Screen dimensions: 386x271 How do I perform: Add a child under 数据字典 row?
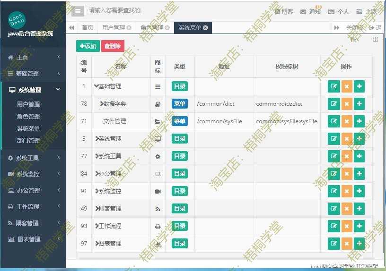point(359,104)
